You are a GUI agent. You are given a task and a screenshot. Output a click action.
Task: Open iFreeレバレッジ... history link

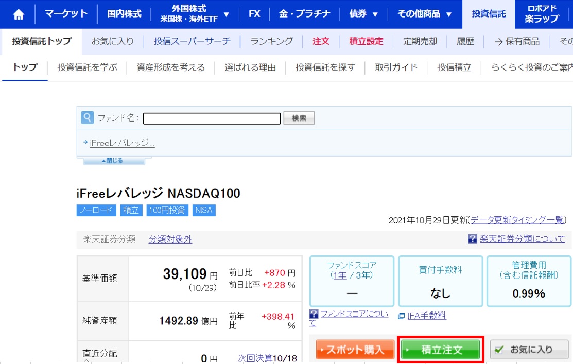[x=122, y=143]
